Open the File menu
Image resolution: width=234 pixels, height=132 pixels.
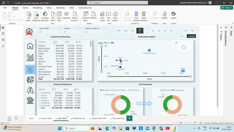[5, 8]
